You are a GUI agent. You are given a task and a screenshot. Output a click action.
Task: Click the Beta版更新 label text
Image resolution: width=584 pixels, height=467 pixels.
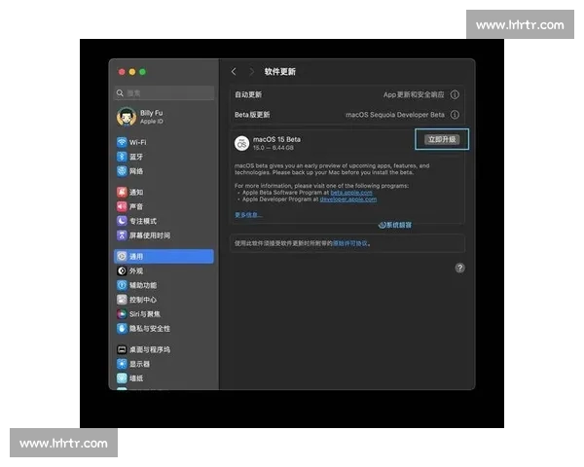[252, 115]
